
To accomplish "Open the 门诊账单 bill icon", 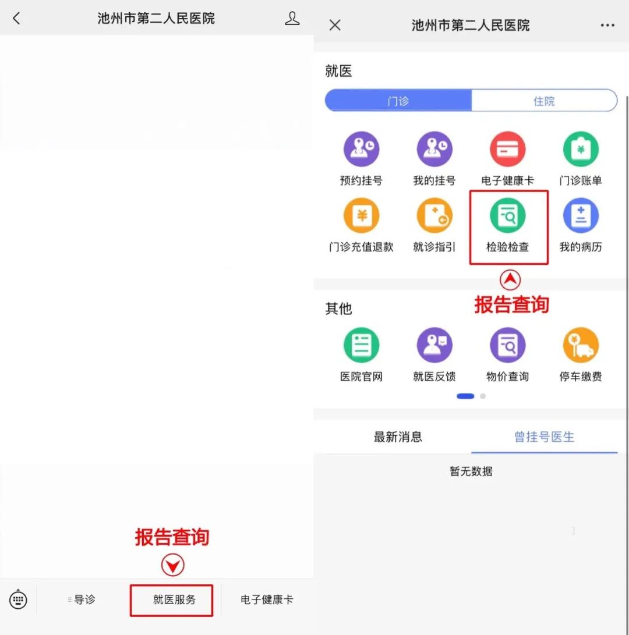I will coord(580,150).
